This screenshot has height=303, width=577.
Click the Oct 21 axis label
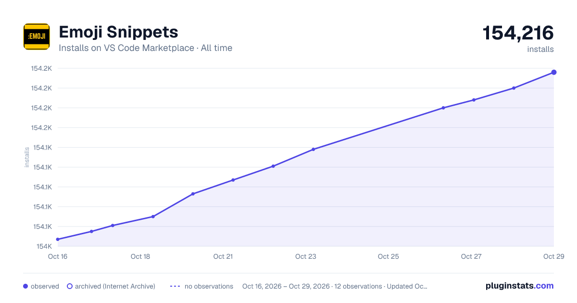pos(223,256)
